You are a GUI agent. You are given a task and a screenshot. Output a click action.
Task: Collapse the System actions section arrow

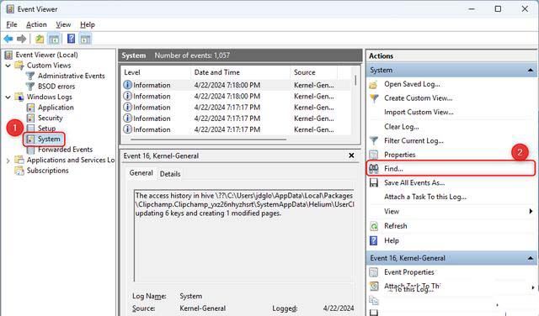(x=531, y=70)
